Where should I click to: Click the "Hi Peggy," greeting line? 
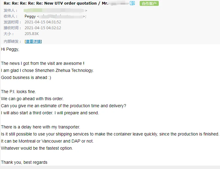click(10, 49)
